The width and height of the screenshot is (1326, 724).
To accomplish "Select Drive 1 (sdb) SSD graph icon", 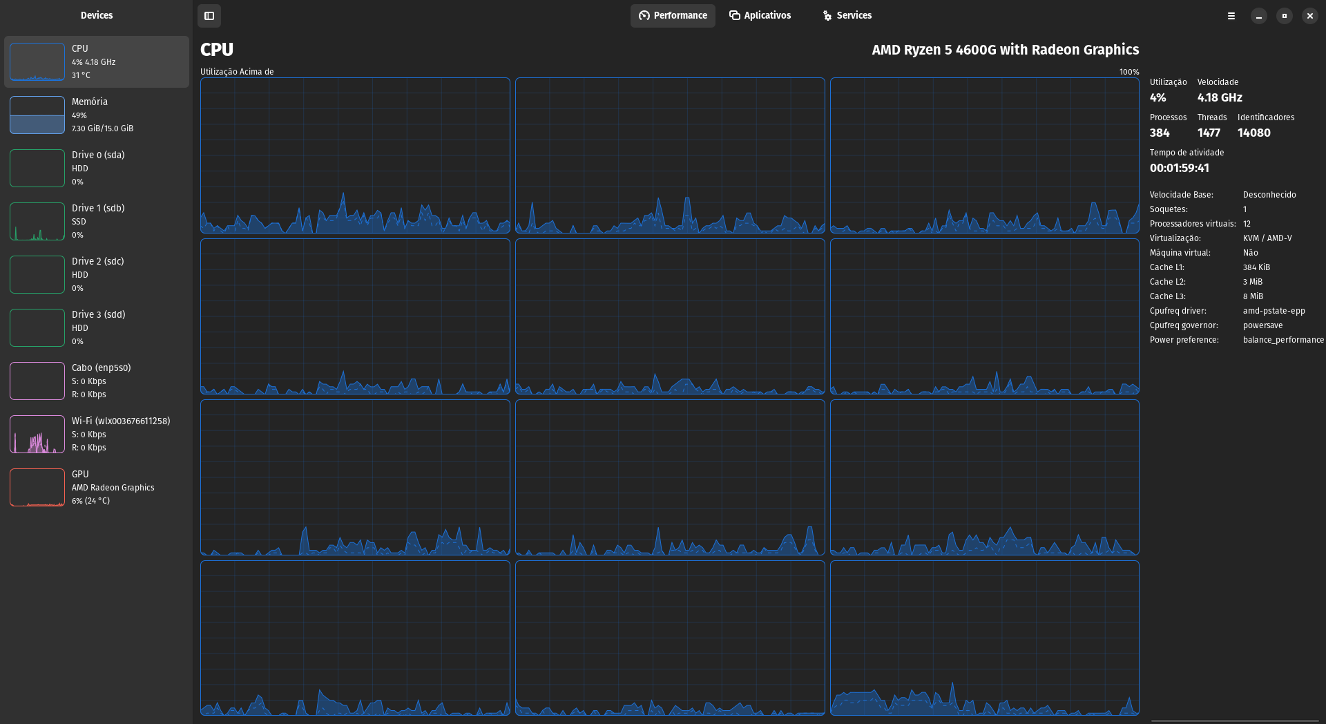I will 37,222.
